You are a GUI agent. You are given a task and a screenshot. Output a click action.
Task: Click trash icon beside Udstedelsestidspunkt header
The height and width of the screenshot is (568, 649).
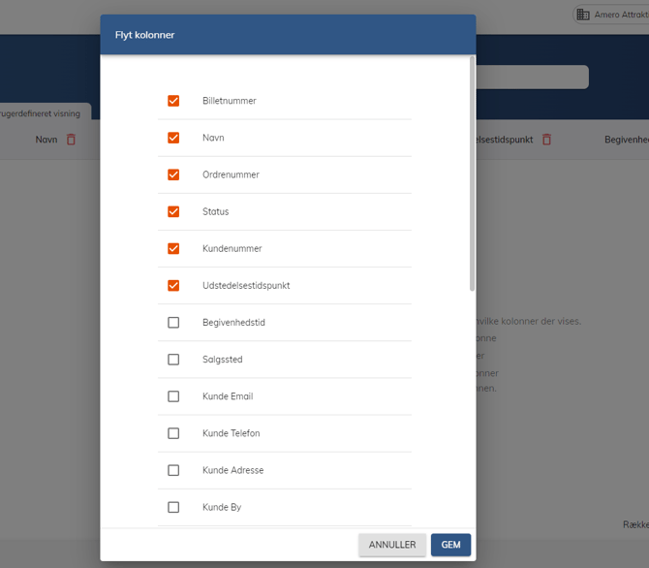(546, 140)
